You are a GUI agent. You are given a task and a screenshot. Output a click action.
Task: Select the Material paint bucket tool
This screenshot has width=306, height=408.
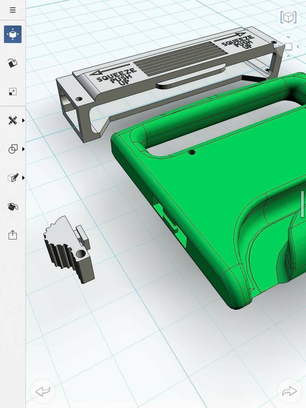[13, 207]
